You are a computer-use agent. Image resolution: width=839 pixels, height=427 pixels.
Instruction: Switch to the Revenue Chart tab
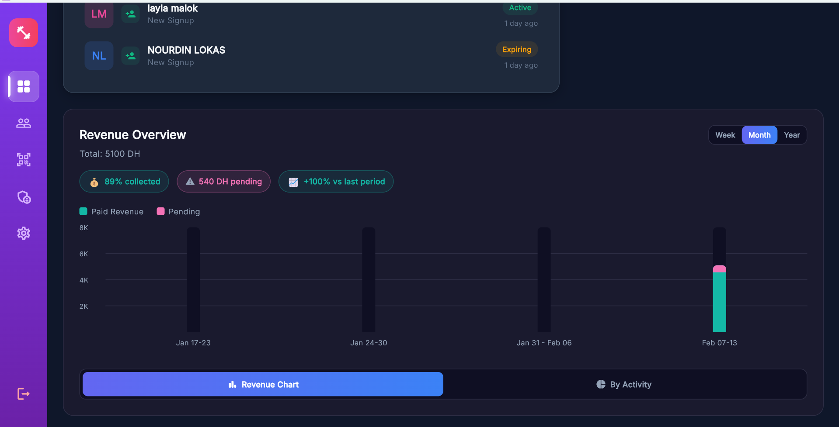point(263,384)
